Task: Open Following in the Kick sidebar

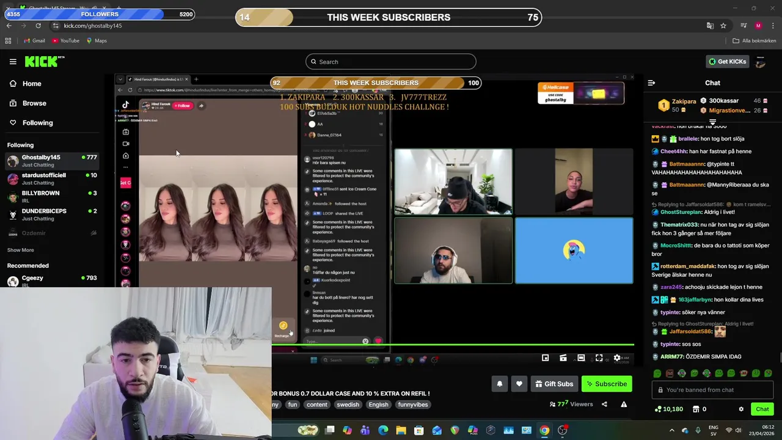Action: tap(31, 123)
